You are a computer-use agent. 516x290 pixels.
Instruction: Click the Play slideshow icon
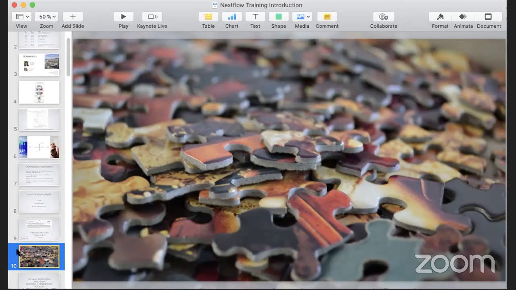tap(123, 17)
